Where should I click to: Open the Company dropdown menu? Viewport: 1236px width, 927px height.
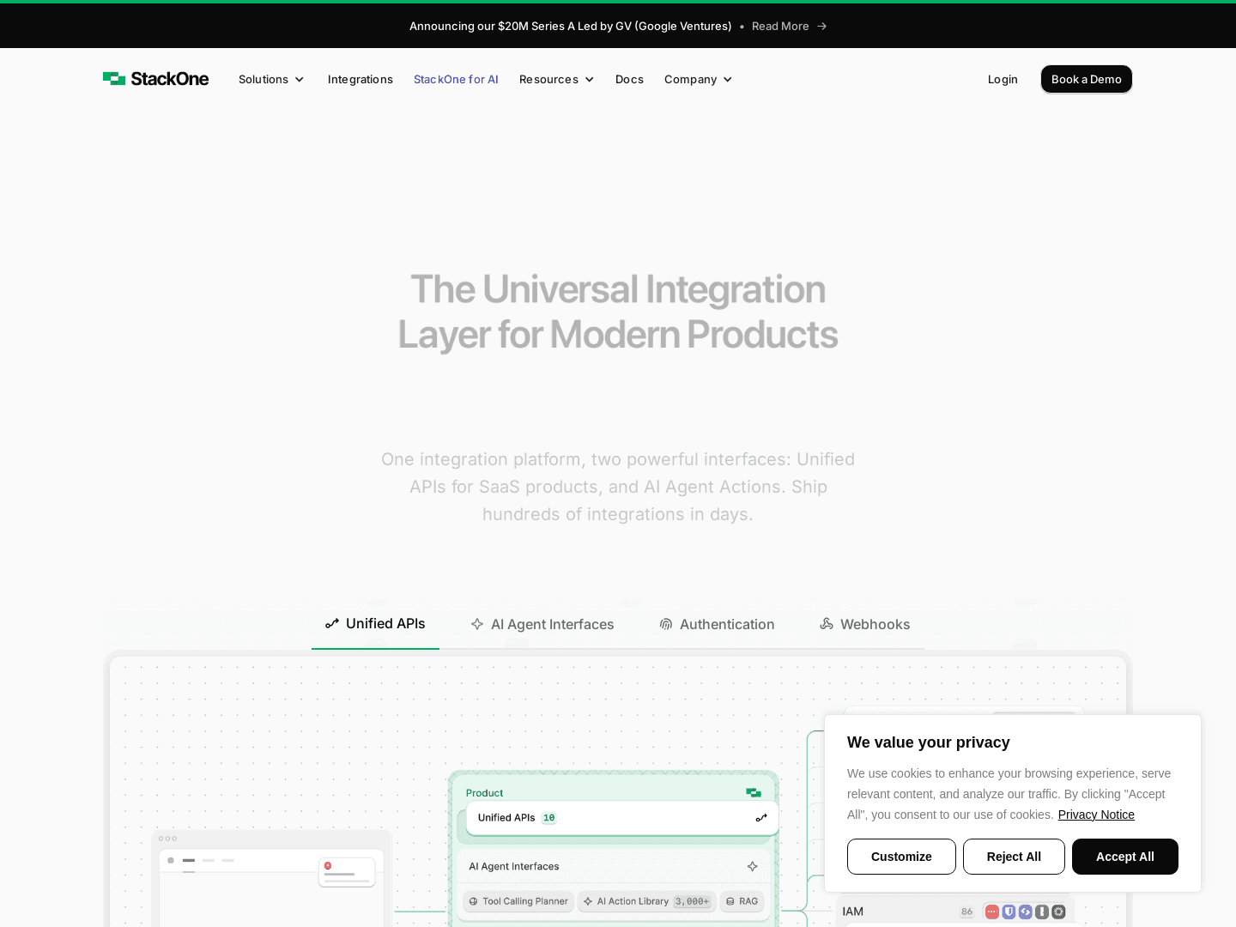coord(698,79)
